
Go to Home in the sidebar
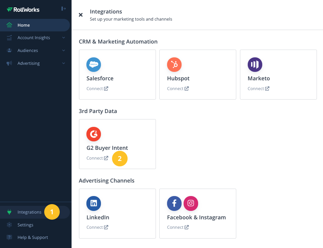[x=35, y=25]
